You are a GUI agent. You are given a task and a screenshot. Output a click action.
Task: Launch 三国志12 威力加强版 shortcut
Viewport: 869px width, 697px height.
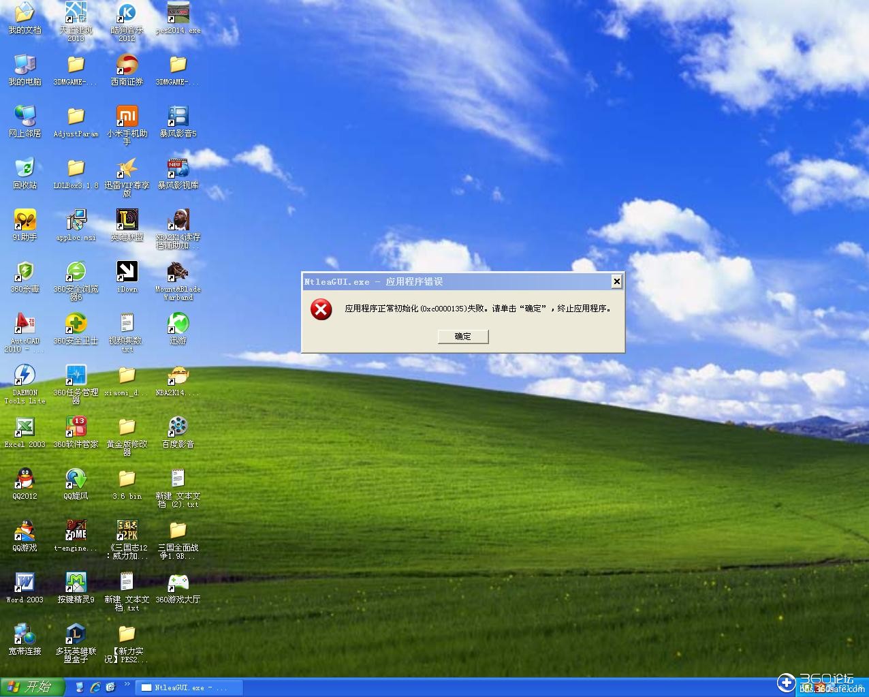point(127,540)
